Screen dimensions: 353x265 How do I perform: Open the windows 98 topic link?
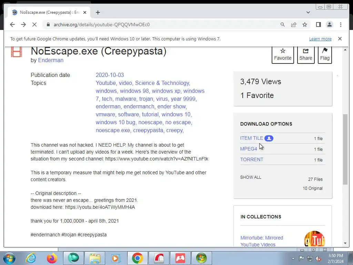click(134, 91)
